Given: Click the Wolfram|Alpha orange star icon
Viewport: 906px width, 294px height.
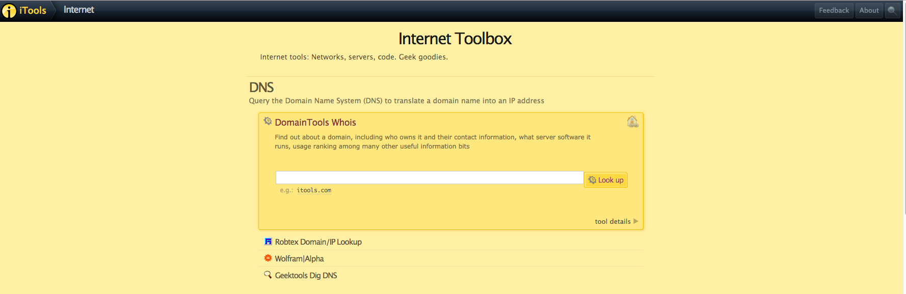Looking at the screenshot, I should point(268,258).
